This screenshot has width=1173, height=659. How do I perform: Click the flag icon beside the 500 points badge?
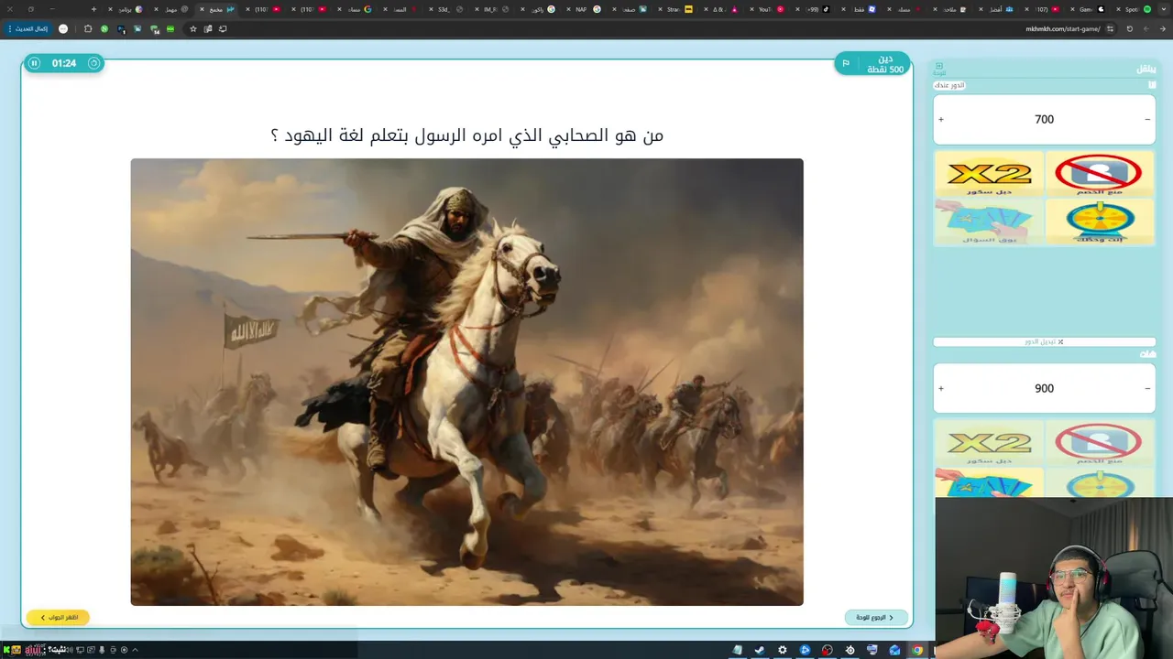point(846,63)
